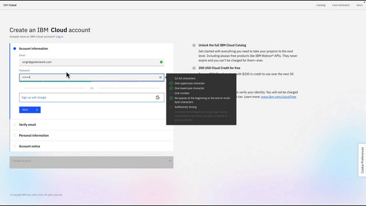366x206 pixels.
Task: Click check icon beside 200 USD Cloud Credit
Action: tap(194, 68)
